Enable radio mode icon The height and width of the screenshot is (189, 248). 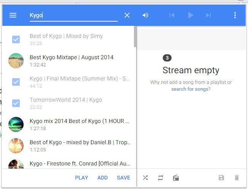(176, 178)
